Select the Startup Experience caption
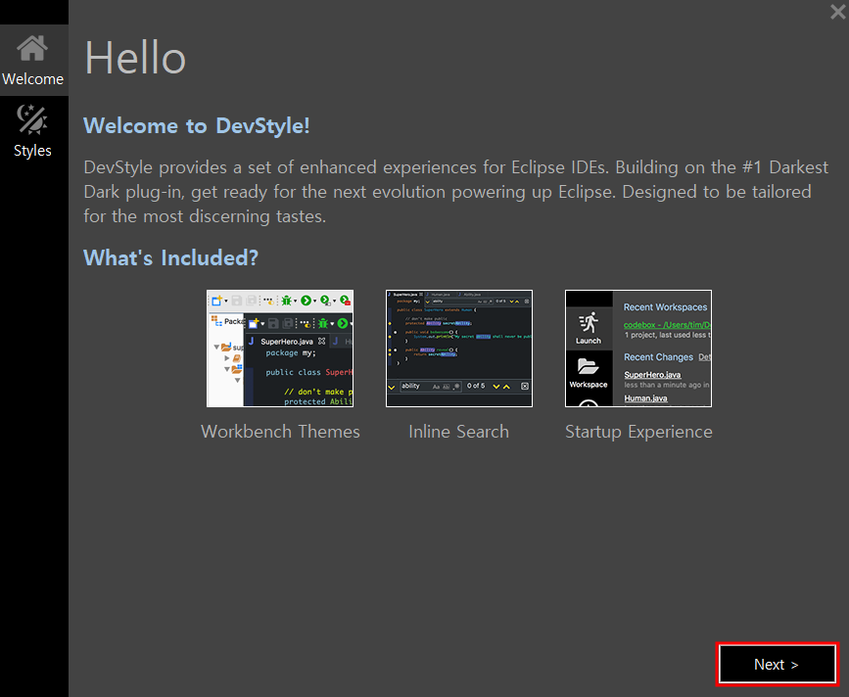This screenshot has height=697, width=849. pos(638,432)
